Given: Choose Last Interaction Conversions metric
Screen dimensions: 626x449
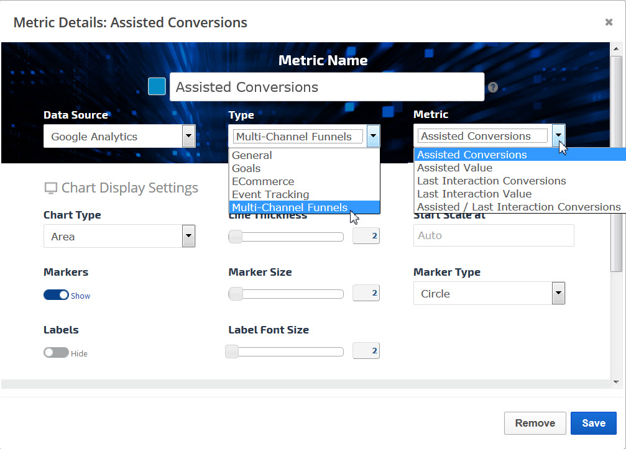Looking at the screenshot, I should (491, 181).
